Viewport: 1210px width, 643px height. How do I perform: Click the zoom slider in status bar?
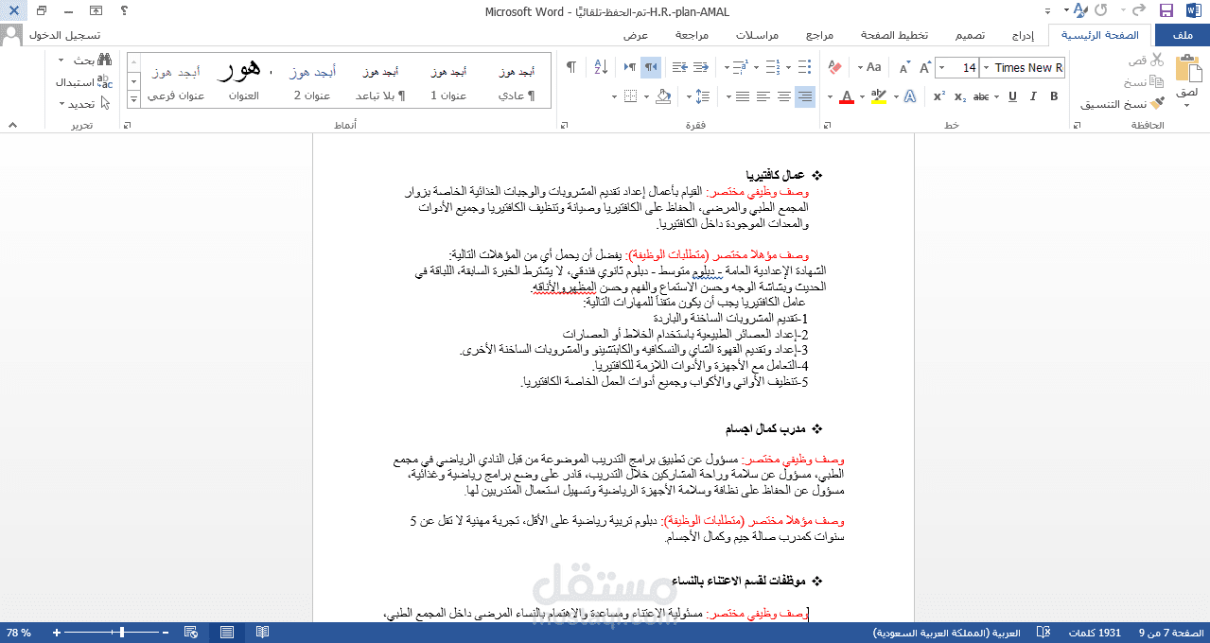click(x=124, y=633)
